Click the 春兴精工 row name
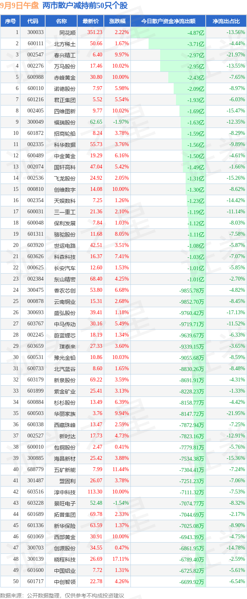247x599 pixels. coord(65,55)
